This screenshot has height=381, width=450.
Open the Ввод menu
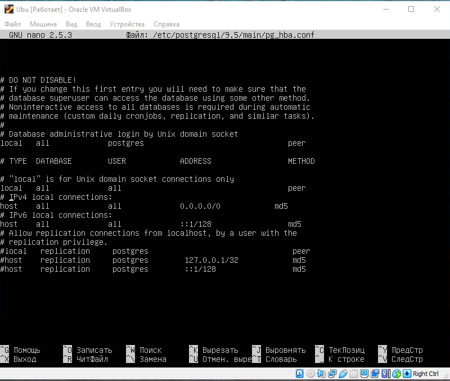pyautogui.click(x=93, y=24)
